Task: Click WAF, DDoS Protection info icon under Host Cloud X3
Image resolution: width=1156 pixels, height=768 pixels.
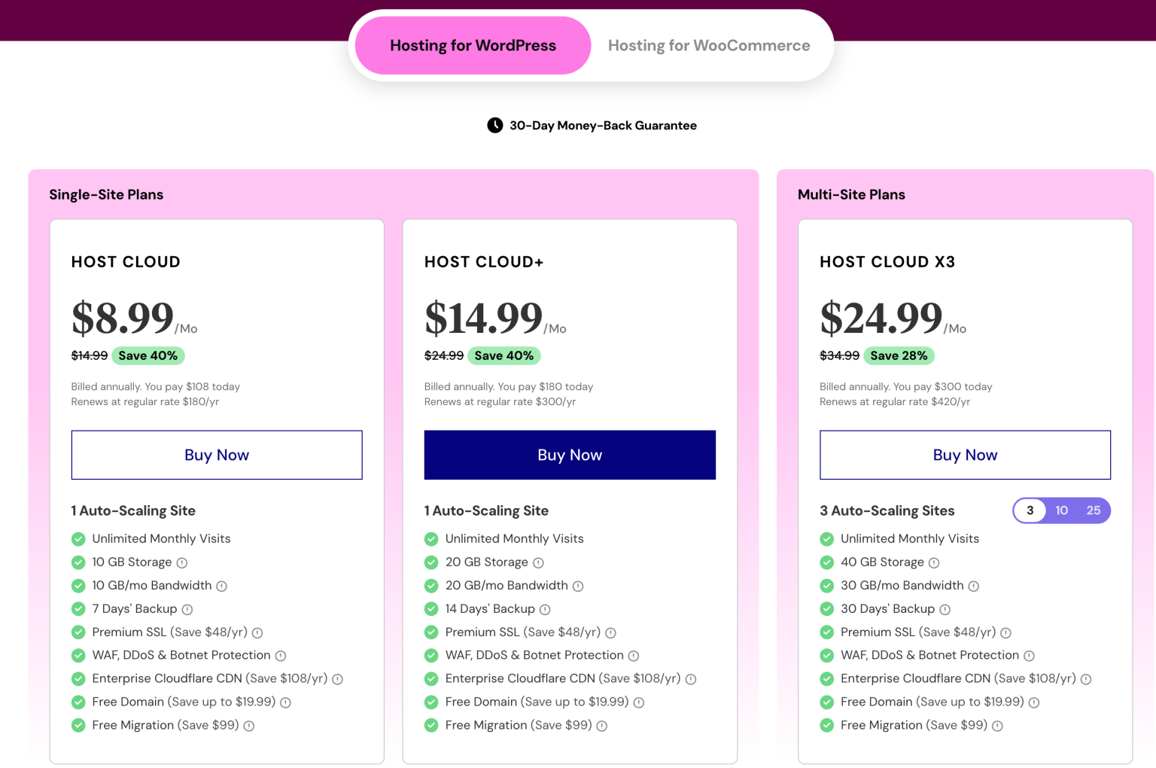Action: 1030,656
